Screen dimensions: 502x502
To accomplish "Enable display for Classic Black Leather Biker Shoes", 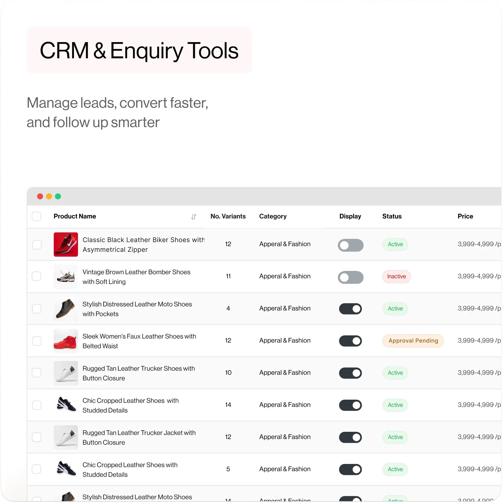I will point(350,245).
